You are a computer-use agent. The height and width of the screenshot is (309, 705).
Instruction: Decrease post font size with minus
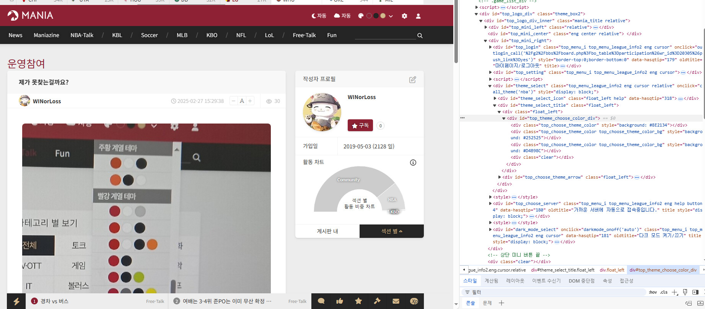tap(233, 101)
